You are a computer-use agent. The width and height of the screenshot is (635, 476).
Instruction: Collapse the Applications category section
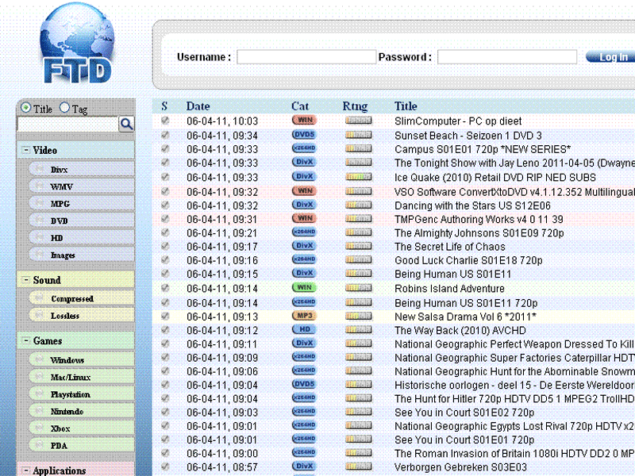pos(26,470)
